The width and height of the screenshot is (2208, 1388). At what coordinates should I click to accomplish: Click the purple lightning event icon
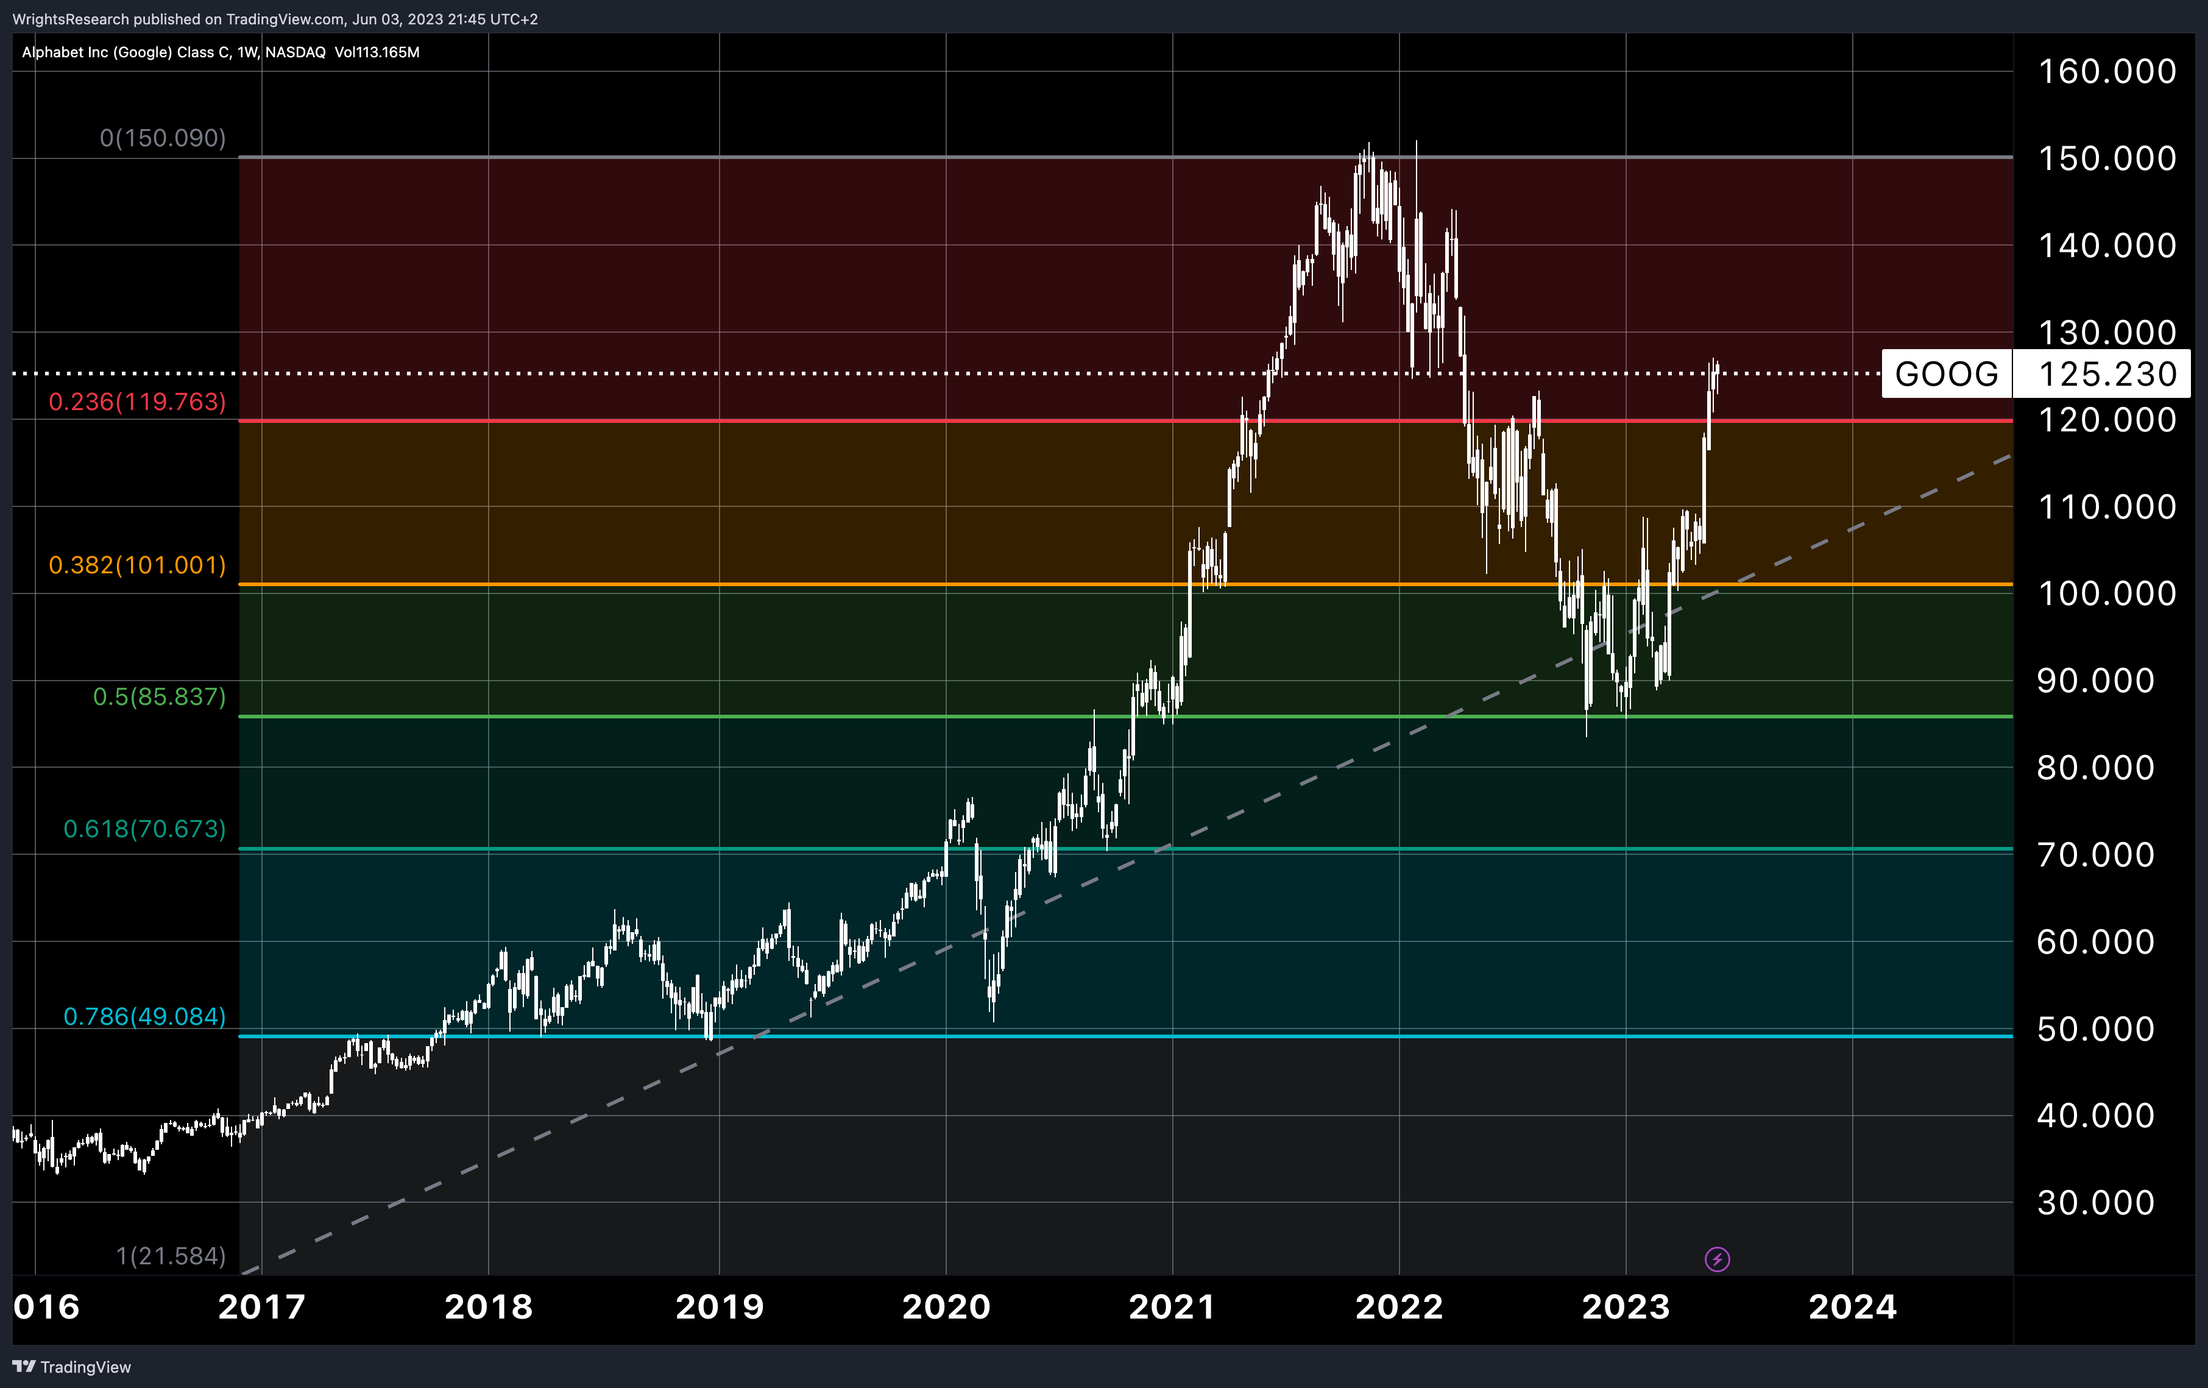click(1716, 1259)
